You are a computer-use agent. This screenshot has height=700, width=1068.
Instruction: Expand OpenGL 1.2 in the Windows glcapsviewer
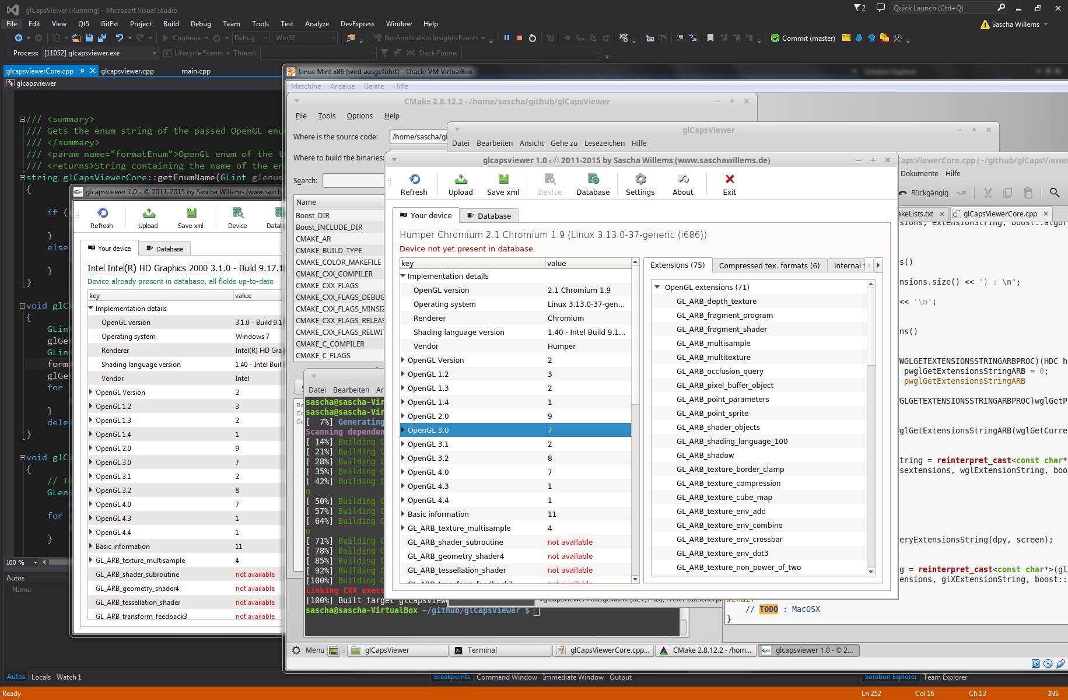[91, 406]
